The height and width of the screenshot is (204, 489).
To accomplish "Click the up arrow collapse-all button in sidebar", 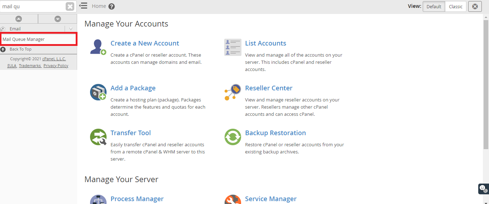I will point(19,19).
